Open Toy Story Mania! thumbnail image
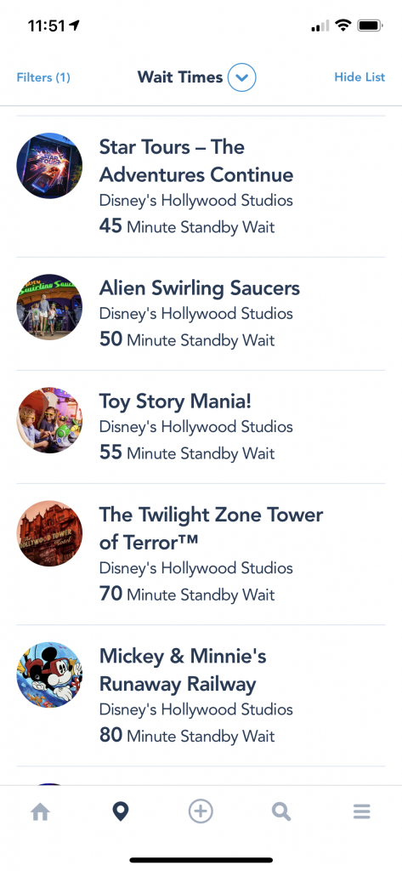 [x=49, y=420]
